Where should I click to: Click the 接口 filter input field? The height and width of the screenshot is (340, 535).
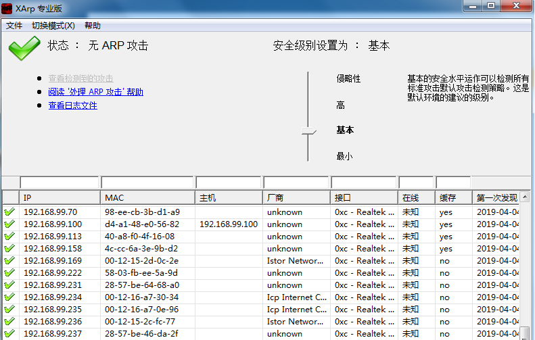(x=364, y=183)
